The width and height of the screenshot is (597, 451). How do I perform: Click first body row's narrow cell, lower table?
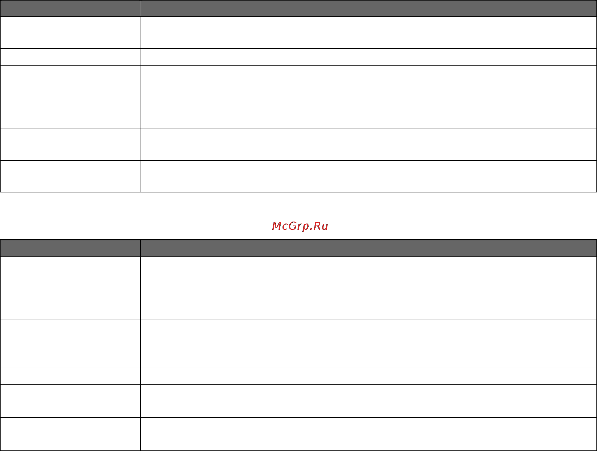70,272
